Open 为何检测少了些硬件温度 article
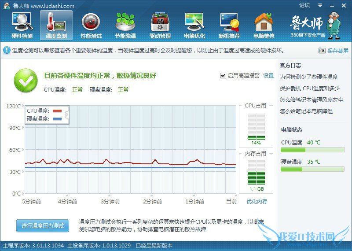352x251 pixels. (309, 77)
